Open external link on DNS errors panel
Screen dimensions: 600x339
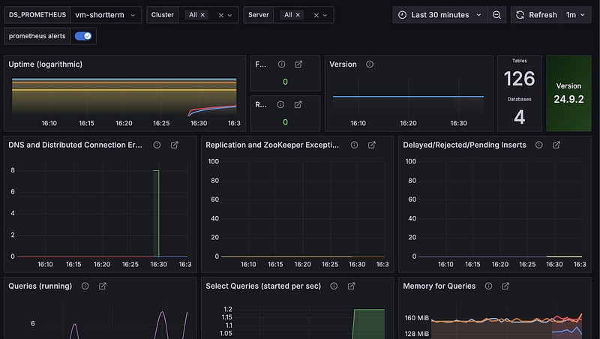coord(175,145)
